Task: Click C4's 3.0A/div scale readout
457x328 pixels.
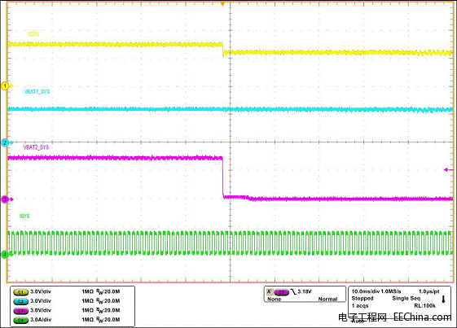Action: [x=41, y=320]
